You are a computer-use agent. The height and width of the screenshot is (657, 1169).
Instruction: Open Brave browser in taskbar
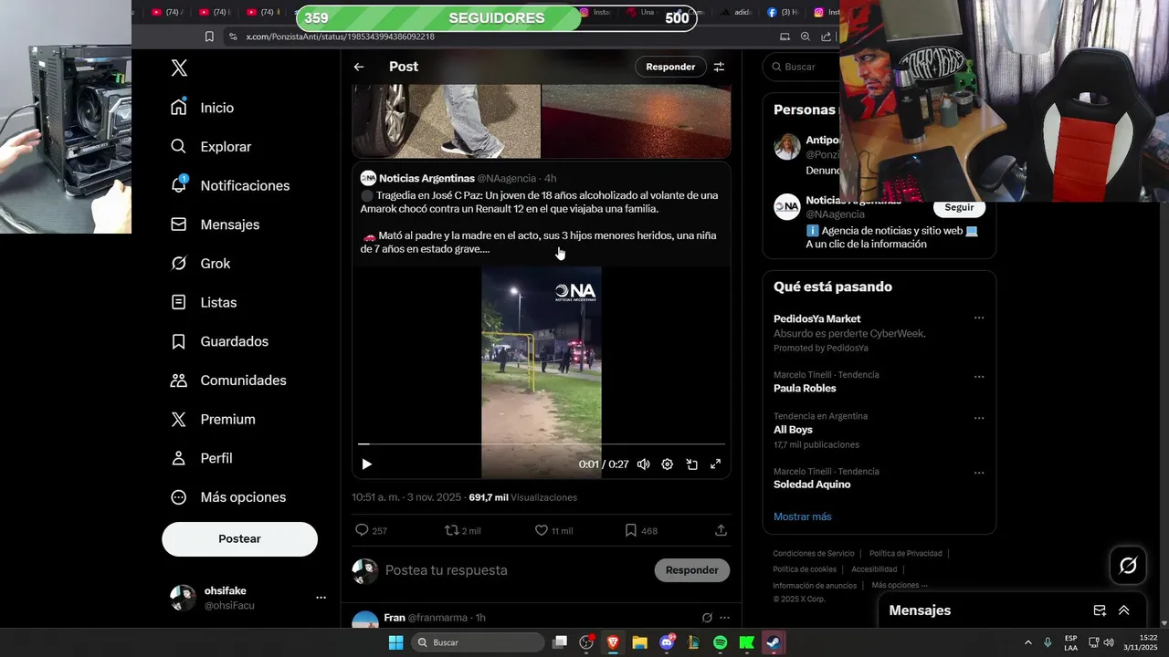point(613,642)
